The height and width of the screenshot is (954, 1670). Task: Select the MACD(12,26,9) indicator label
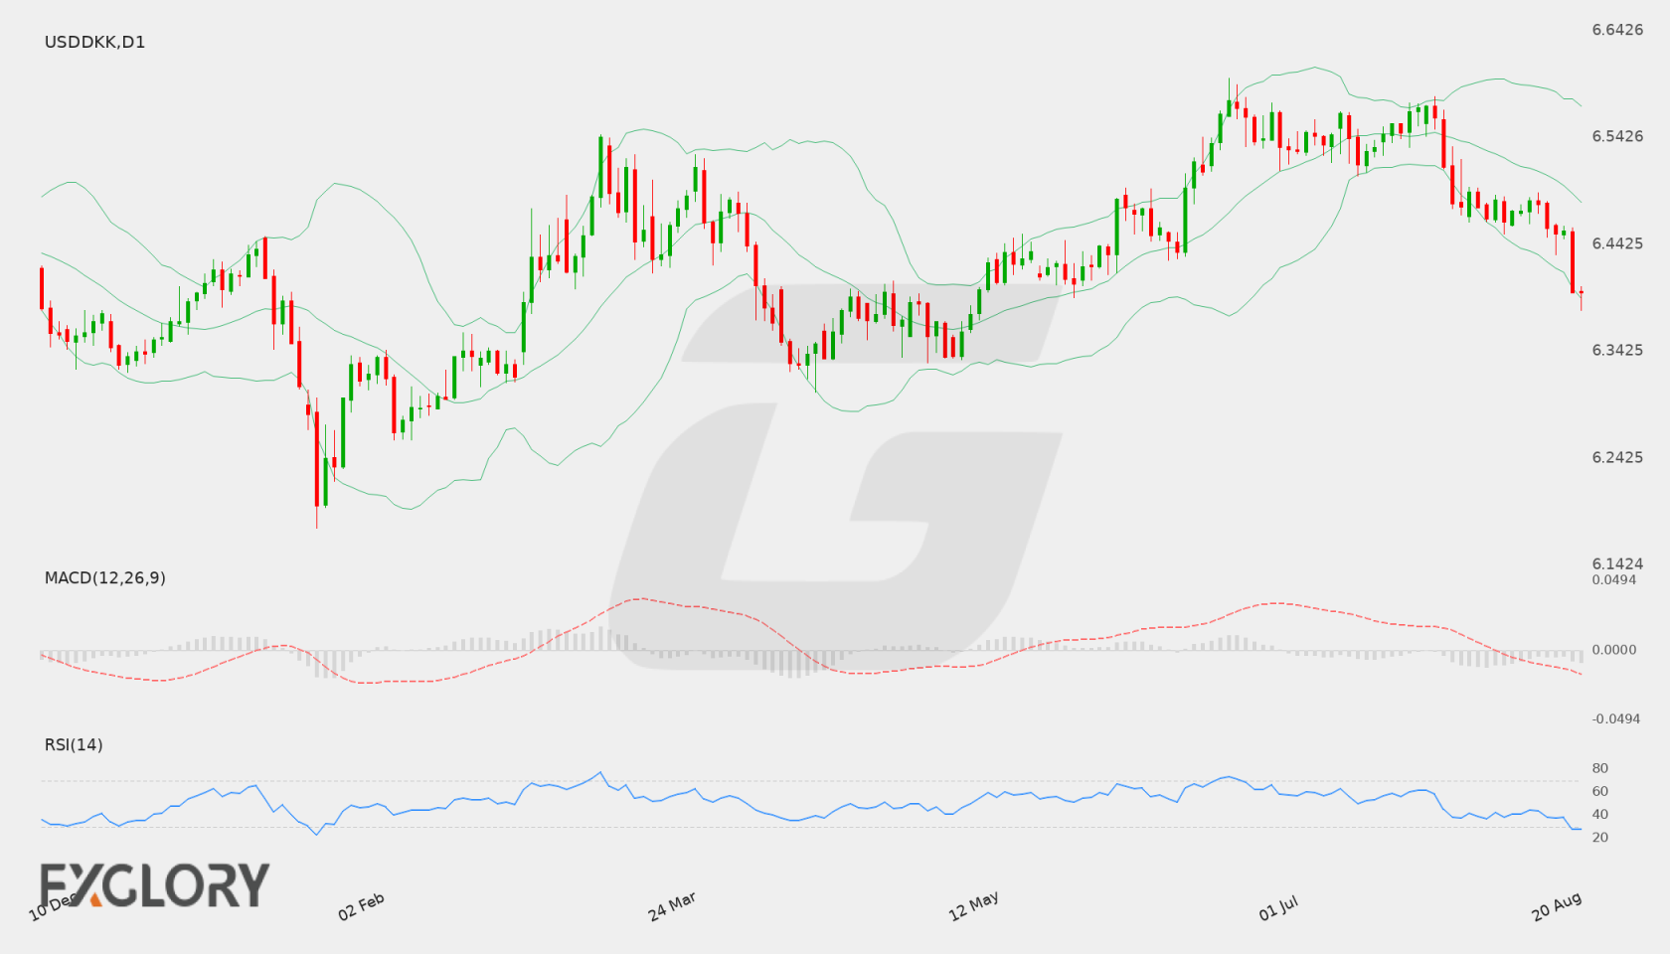click(x=105, y=577)
